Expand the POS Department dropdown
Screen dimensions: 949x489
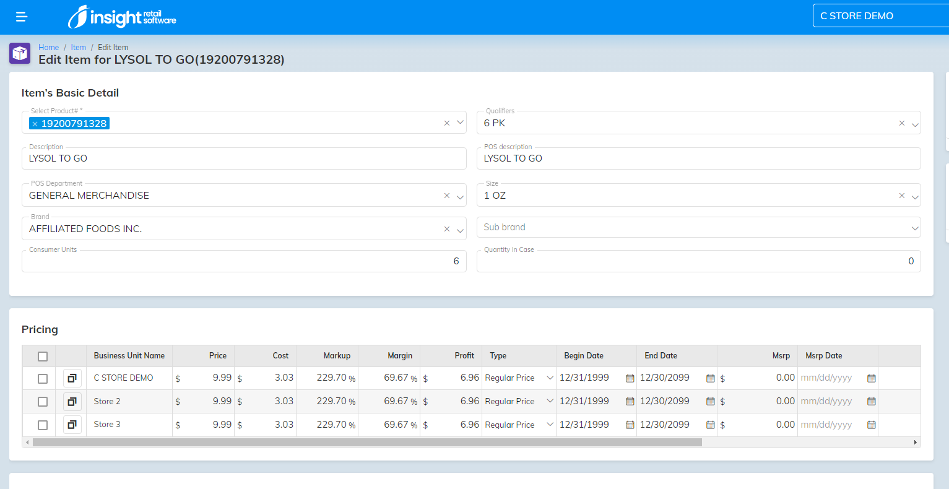(460, 197)
